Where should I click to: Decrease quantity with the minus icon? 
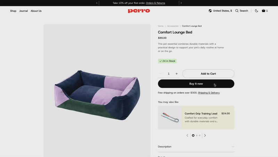[x=161, y=74]
